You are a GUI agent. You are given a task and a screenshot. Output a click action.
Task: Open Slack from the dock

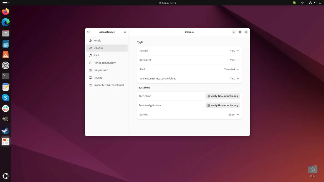tap(6, 109)
